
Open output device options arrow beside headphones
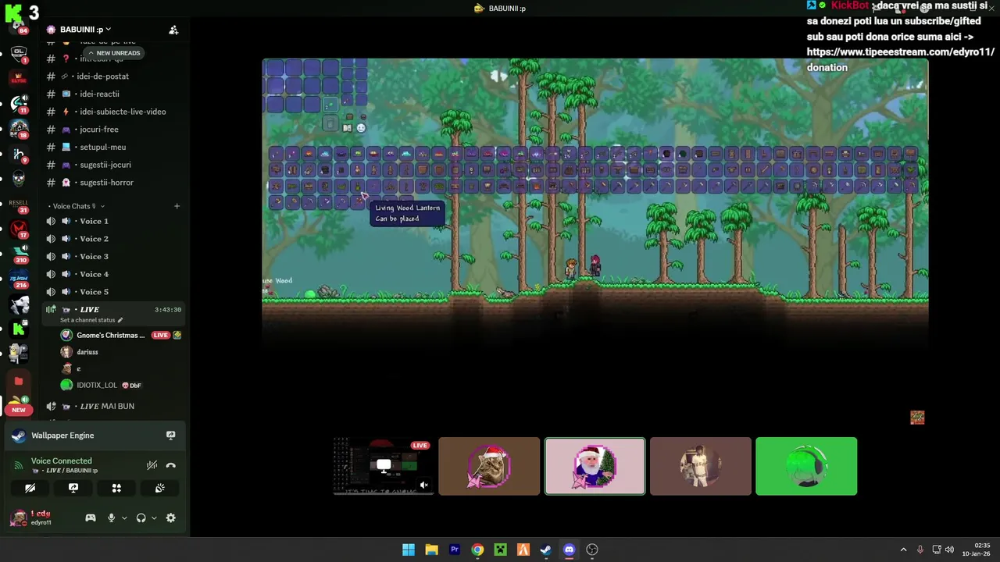coord(154,518)
